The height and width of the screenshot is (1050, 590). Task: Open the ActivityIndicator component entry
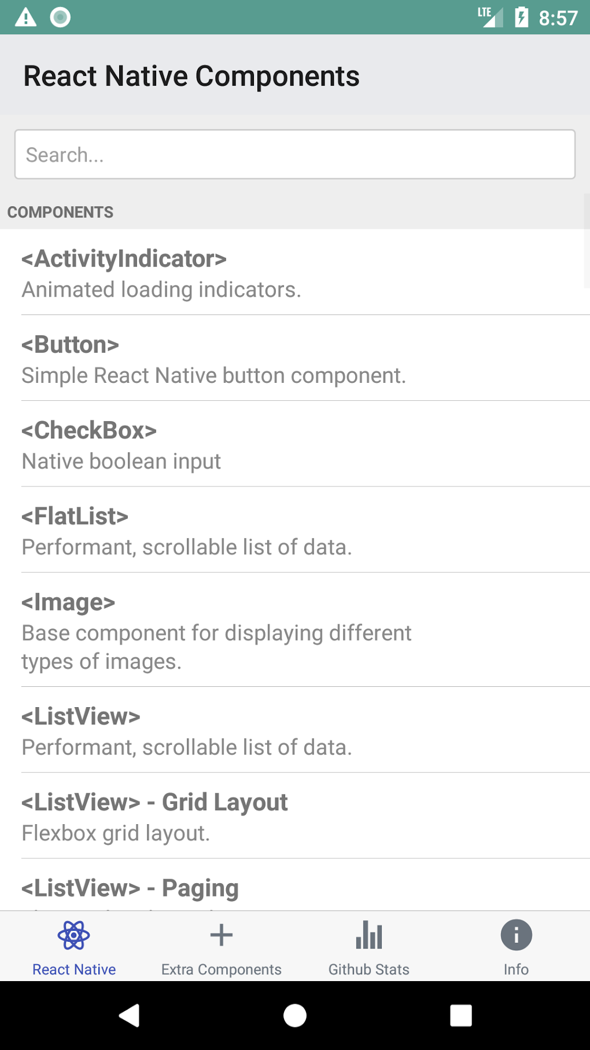pyautogui.click(x=295, y=272)
